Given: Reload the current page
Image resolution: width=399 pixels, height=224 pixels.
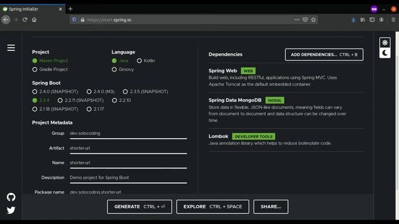Looking at the screenshot, I should [25, 20].
